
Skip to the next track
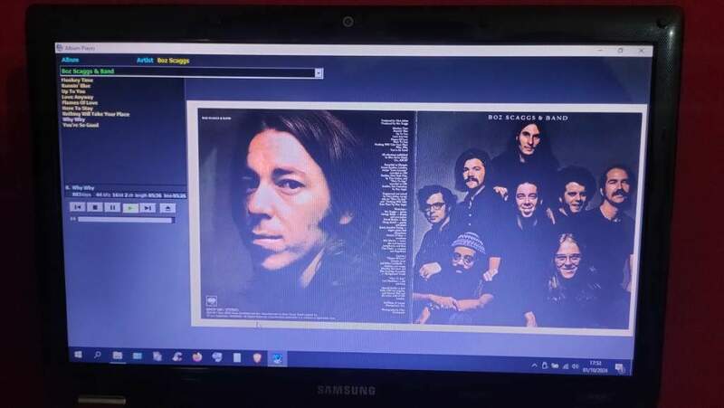[148, 208]
